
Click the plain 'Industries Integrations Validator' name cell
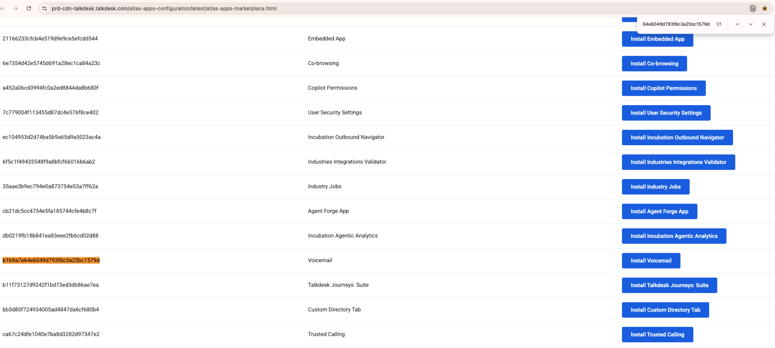347,162
